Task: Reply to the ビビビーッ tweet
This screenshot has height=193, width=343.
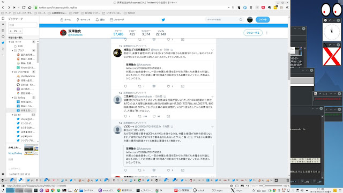Action: click(125, 170)
